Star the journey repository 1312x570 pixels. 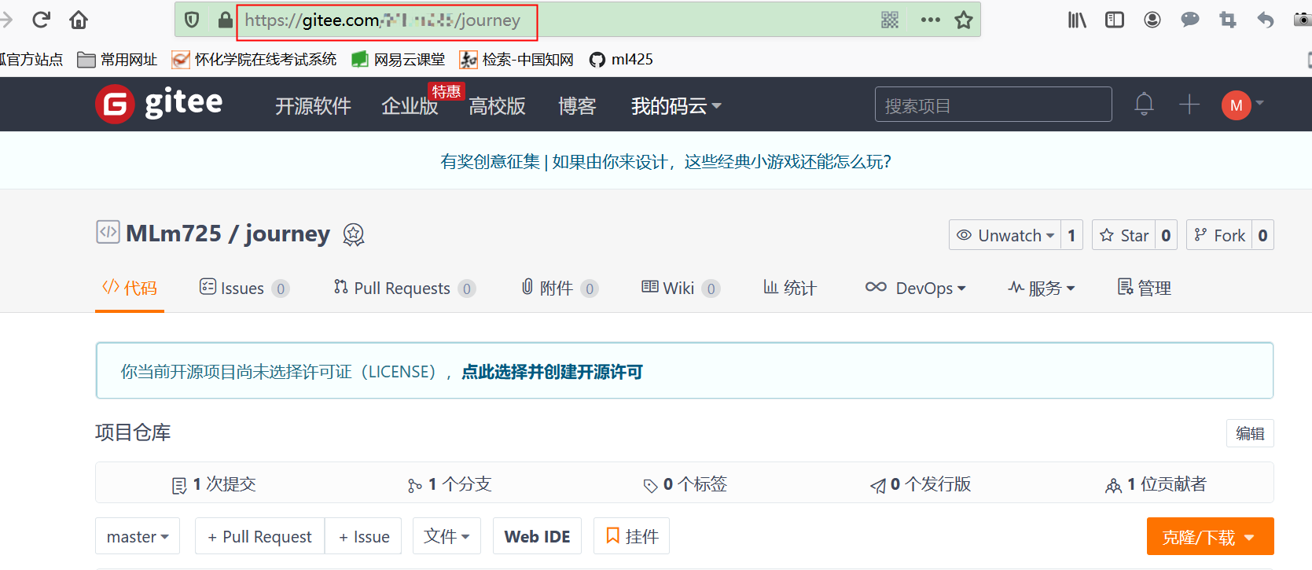pos(1124,235)
